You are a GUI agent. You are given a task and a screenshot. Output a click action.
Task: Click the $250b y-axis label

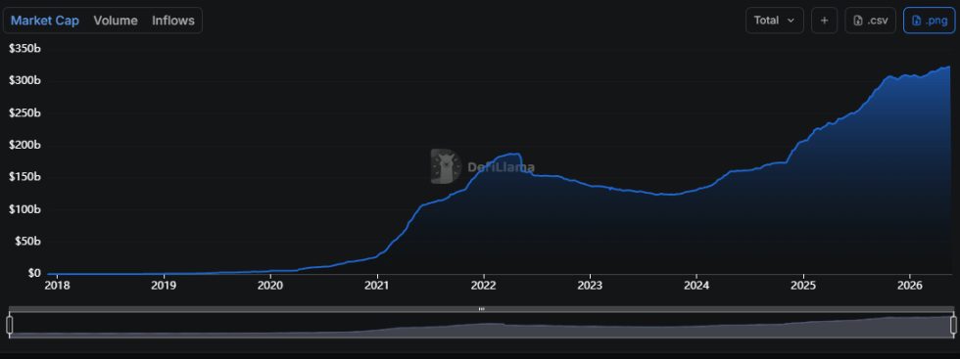(24, 113)
